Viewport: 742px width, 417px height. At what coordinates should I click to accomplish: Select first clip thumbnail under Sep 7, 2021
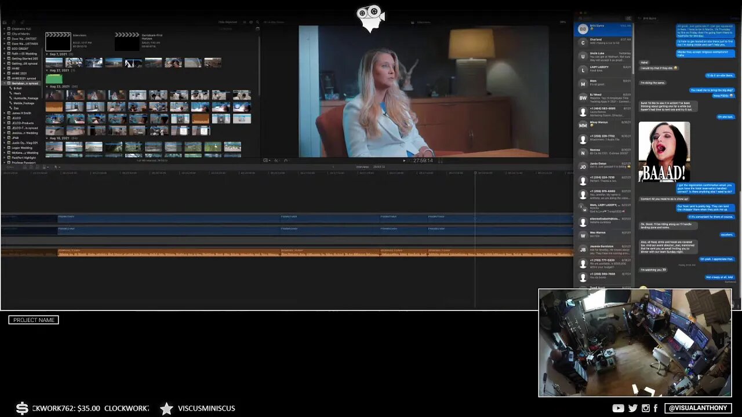[x=54, y=63]
